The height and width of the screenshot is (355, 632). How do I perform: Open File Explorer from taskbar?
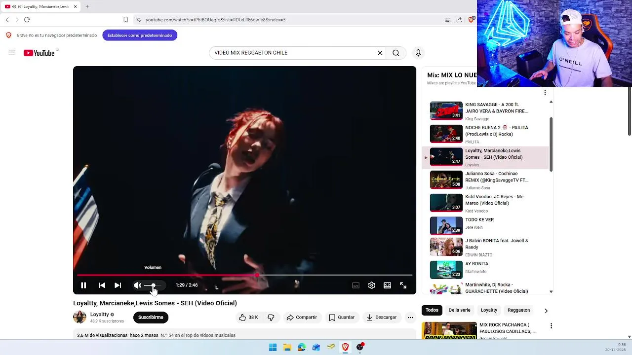pos(287,347)
